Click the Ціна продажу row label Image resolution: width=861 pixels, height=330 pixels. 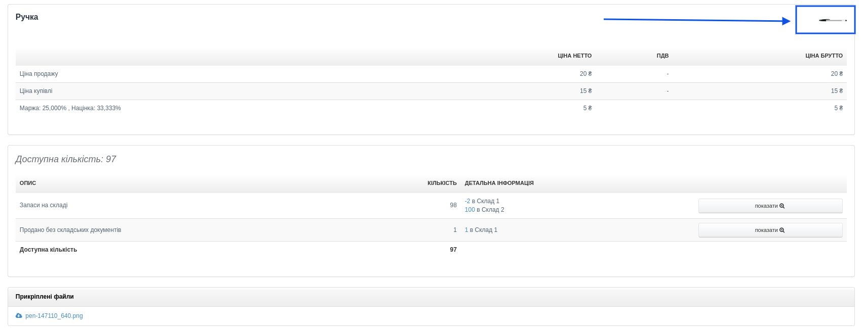tap(38, 74)
